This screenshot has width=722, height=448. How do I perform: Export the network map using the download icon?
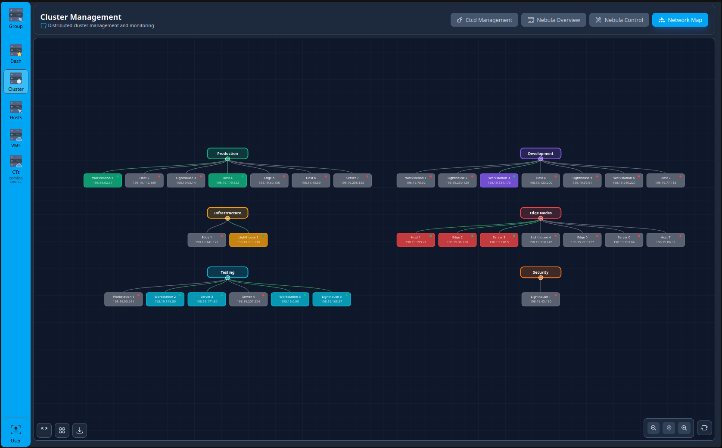pyautogui.click(x=79, y=430)
